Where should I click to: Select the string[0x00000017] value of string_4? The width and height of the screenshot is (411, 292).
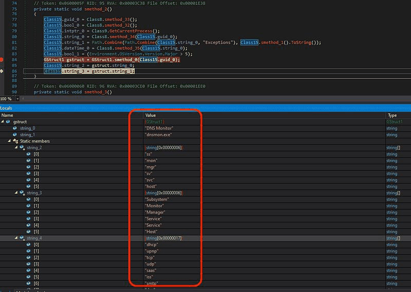pyautogui.click(x=164, y=238)
